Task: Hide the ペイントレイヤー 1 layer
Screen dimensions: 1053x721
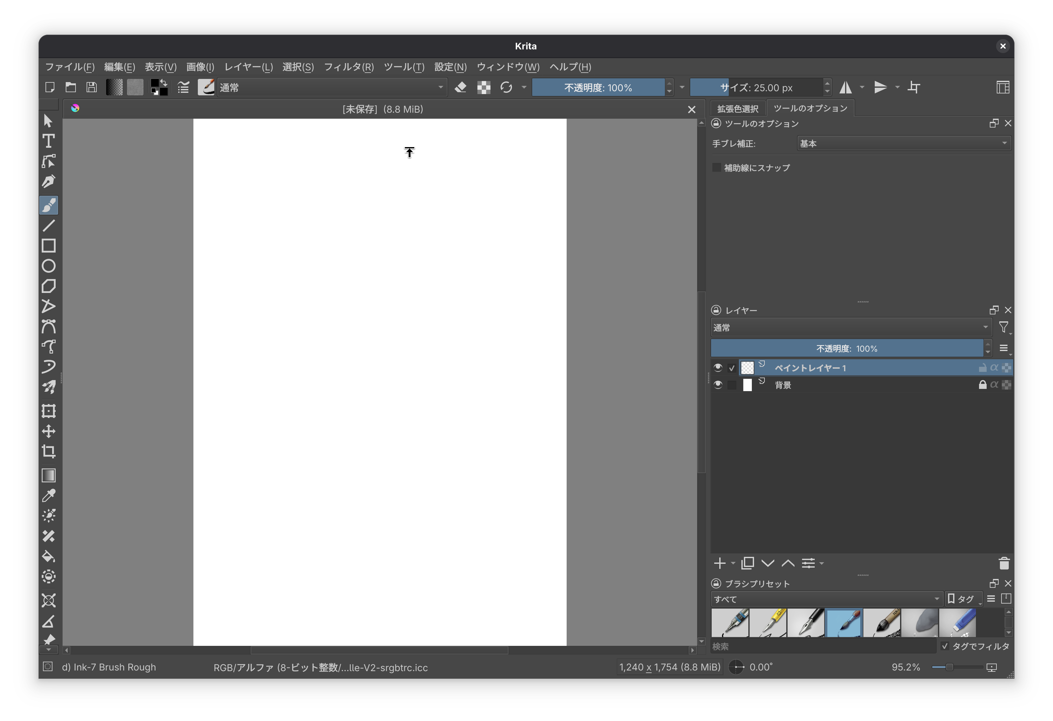Action: 718,367
